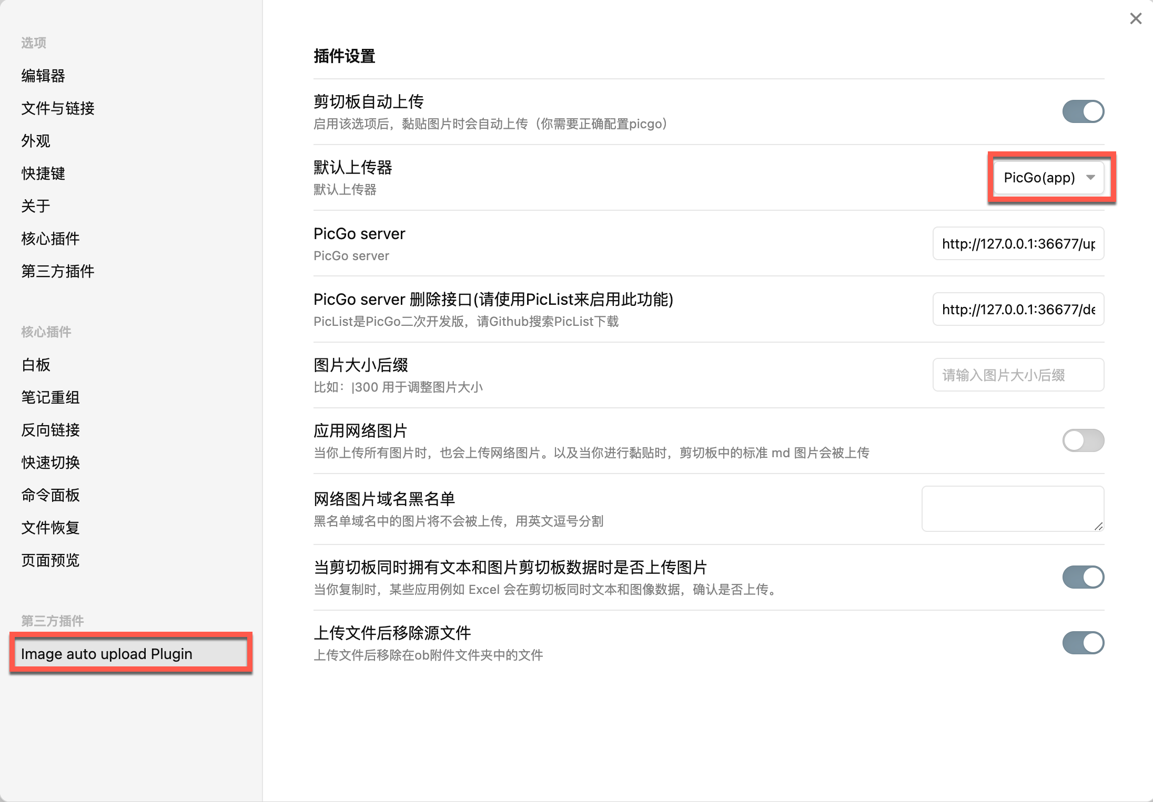The width and height of the screenshot is (1153, 802).
Task: Toggle 剪切板自动上传 switch off
Action: [x=1083, y=111]
